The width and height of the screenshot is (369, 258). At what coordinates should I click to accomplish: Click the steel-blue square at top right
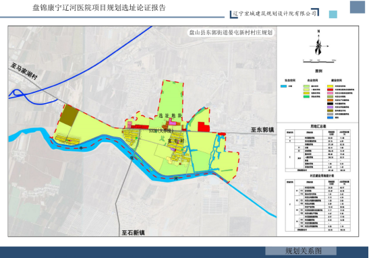(x=358, y=7)
